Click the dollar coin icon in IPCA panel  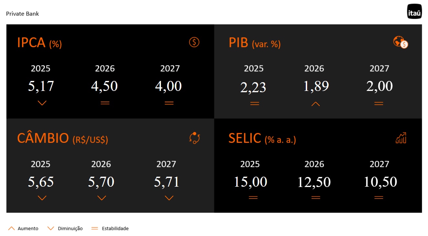point(194,42)
